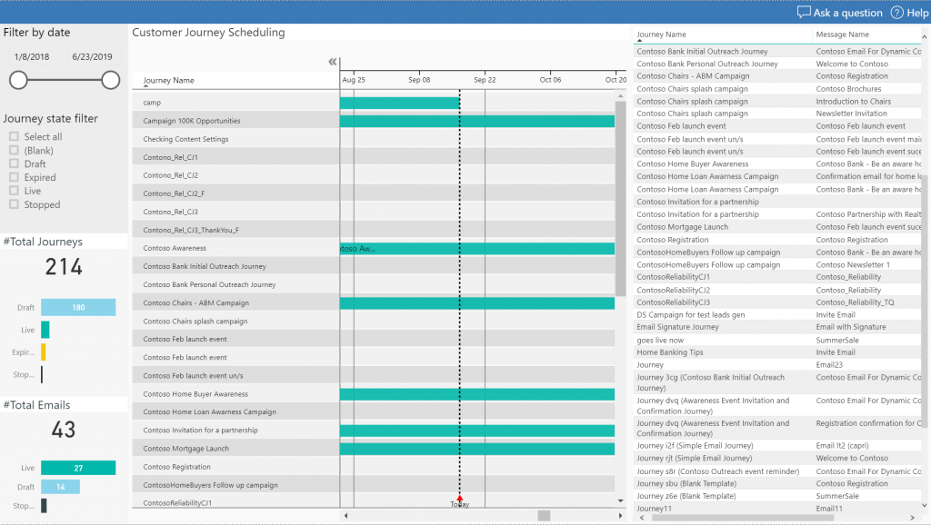Click Contoso Mortgage Launch table cell
Image resolution: width=931 pixels, height=525 pixels.
(682, 226)
